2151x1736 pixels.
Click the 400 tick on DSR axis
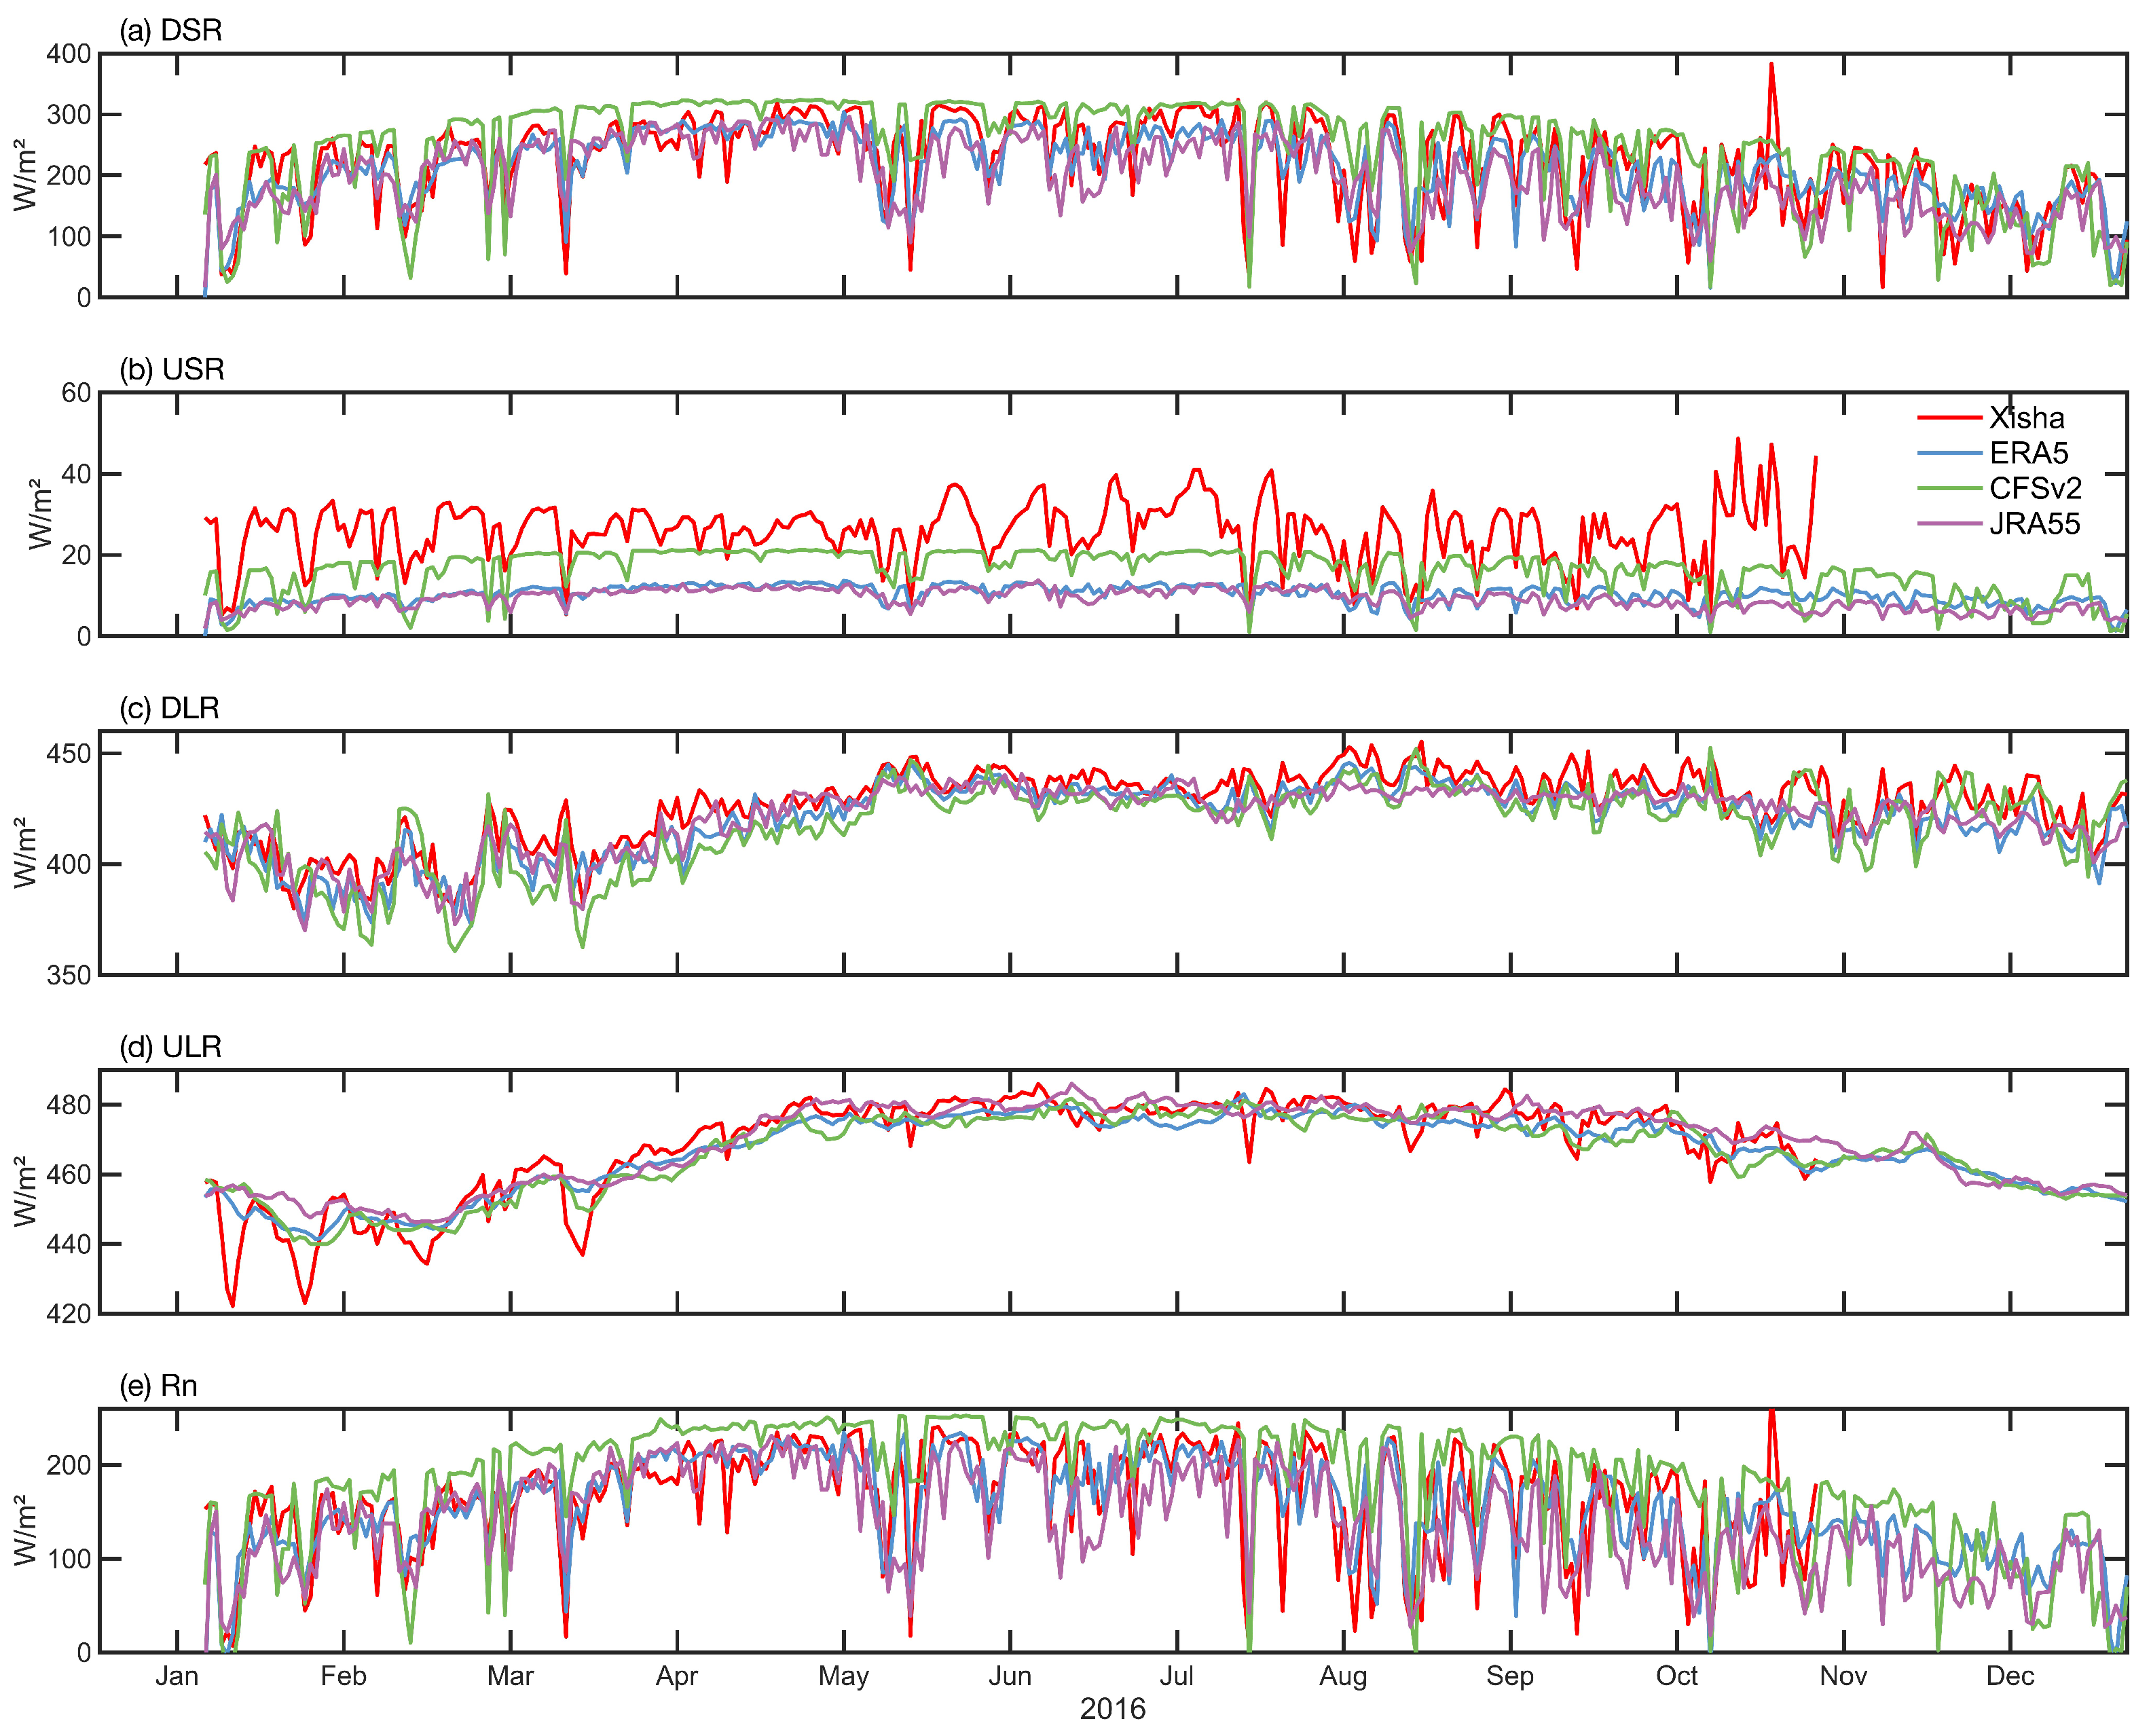[x=69, y=54]
